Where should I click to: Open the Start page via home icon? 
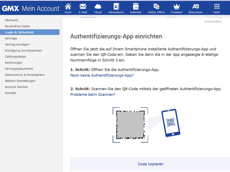coord(68,8)
